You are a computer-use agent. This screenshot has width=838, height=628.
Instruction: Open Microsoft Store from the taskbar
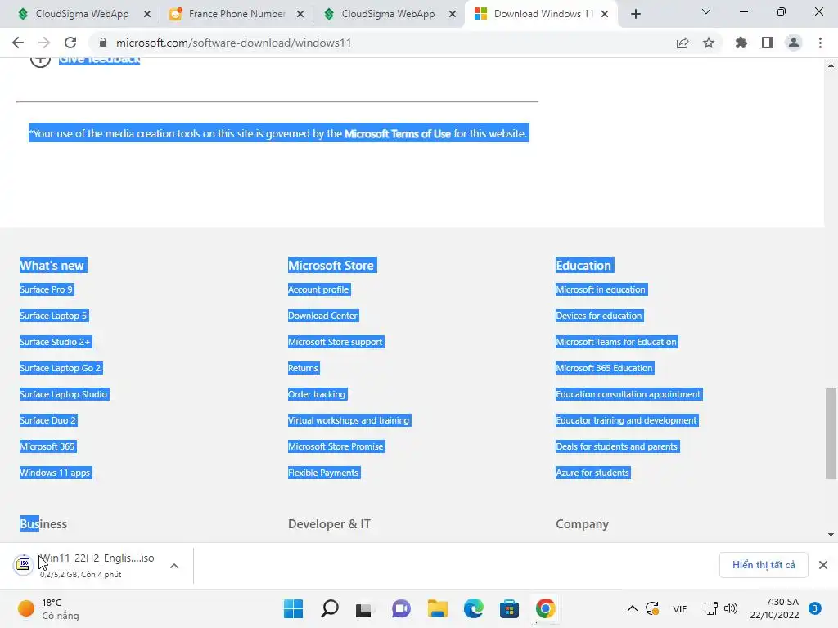coord(509,608)
